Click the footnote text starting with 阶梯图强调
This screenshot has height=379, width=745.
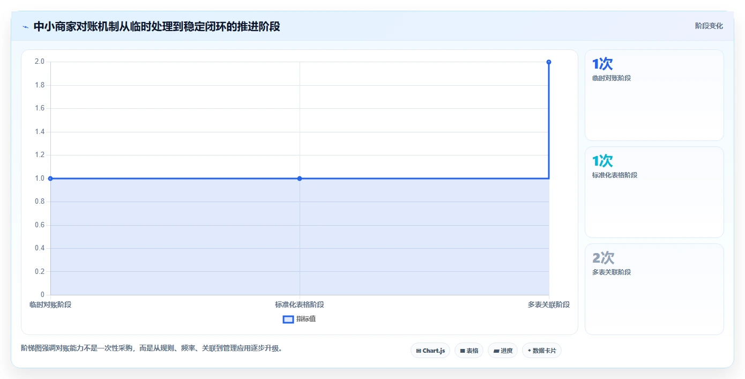coord(152,348)
